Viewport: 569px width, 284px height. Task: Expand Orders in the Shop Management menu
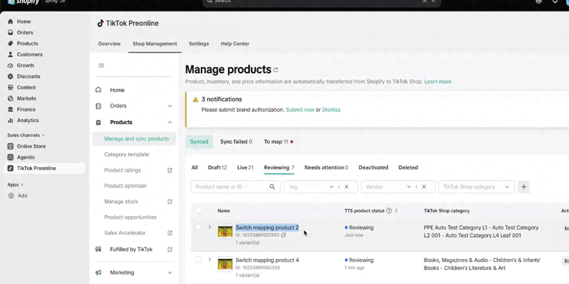(x=170, y=106)
